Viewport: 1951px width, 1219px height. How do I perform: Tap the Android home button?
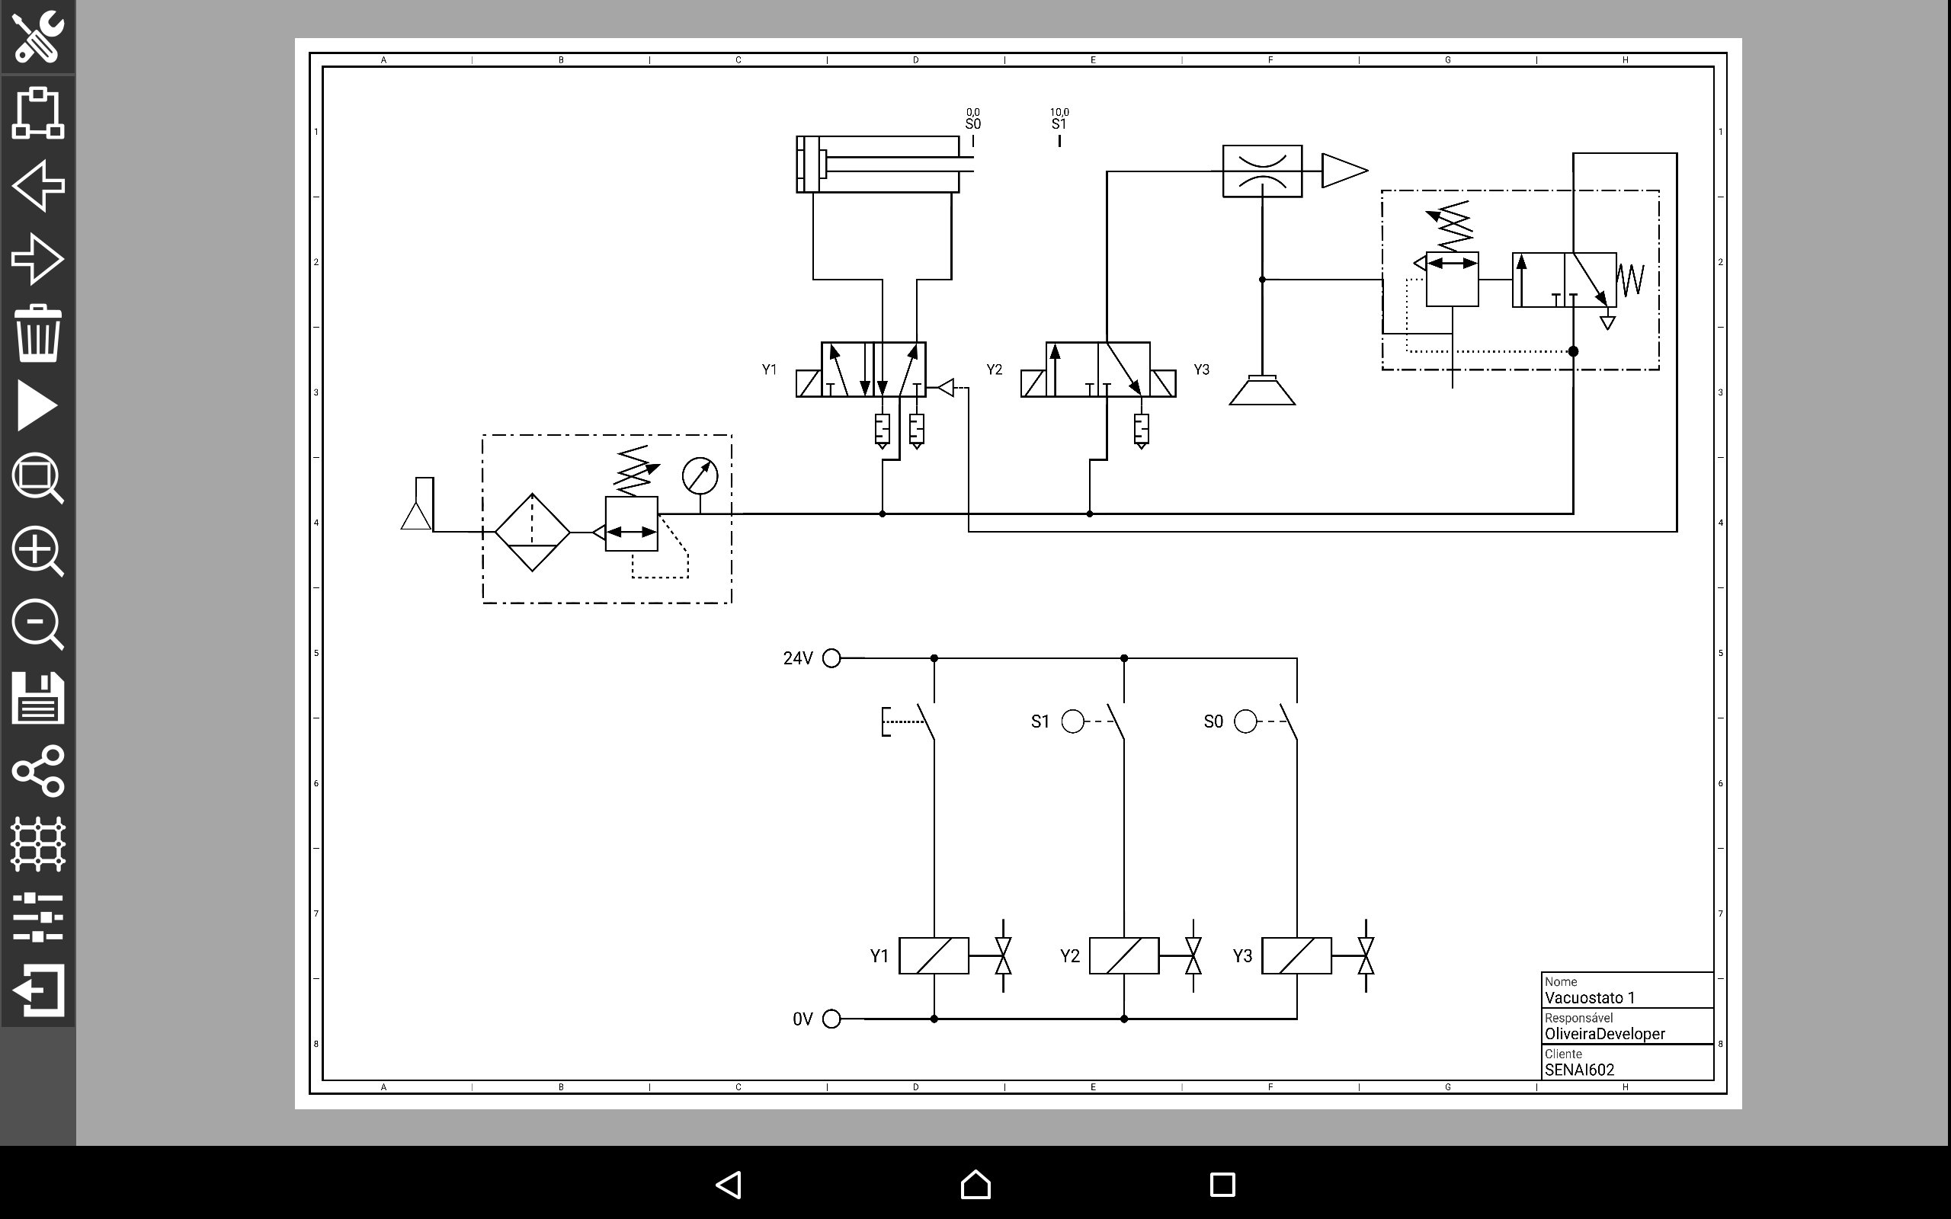(x=975, y=1184)
